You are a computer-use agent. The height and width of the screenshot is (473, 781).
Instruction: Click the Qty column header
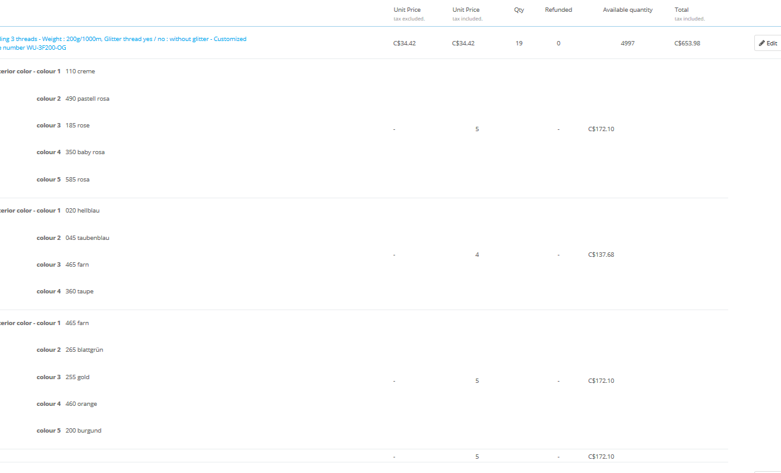pyautogui.click(x=519, y=10)
